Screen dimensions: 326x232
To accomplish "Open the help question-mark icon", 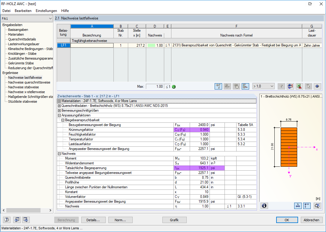I will click(x=6, y=220).
